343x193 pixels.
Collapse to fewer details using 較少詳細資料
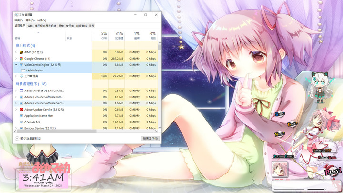click(x=28, y=139)
